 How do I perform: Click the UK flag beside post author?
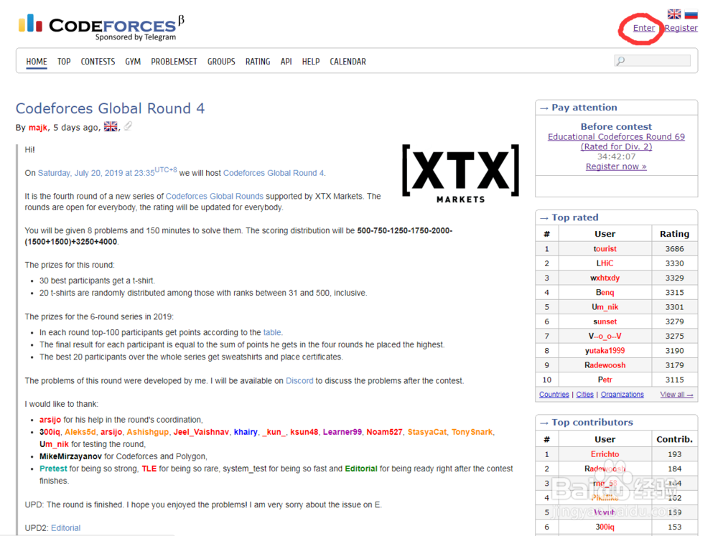tap(111, 127)
